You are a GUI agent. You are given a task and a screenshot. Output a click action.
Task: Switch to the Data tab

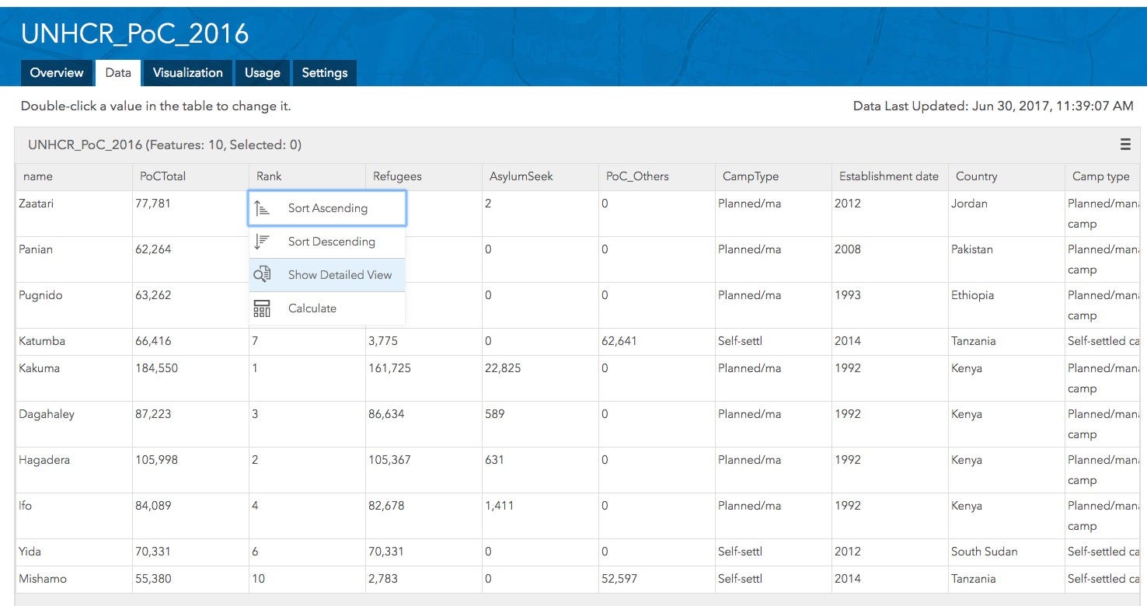point(118,73)
